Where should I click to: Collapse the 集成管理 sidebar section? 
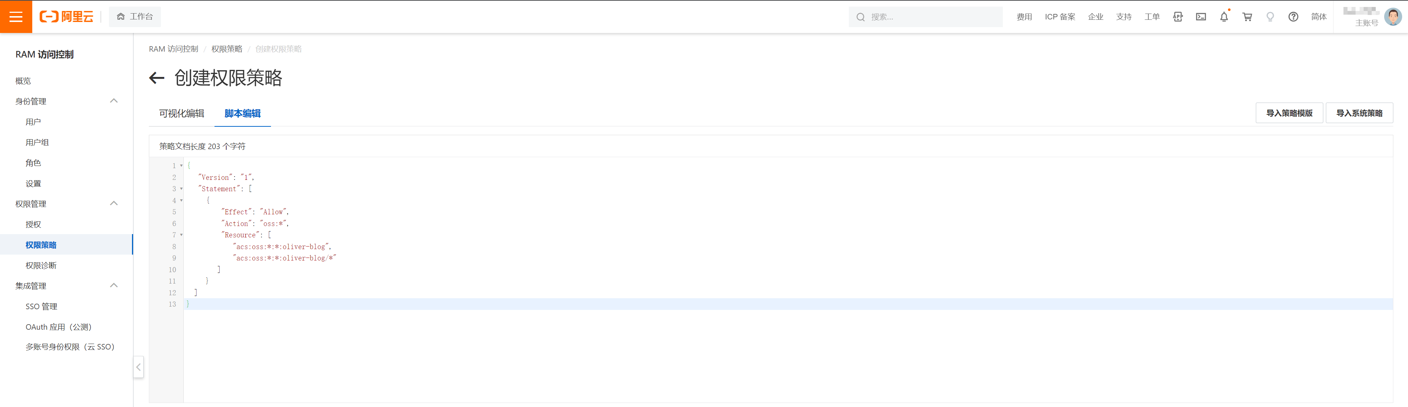click(x=114, y=286)
